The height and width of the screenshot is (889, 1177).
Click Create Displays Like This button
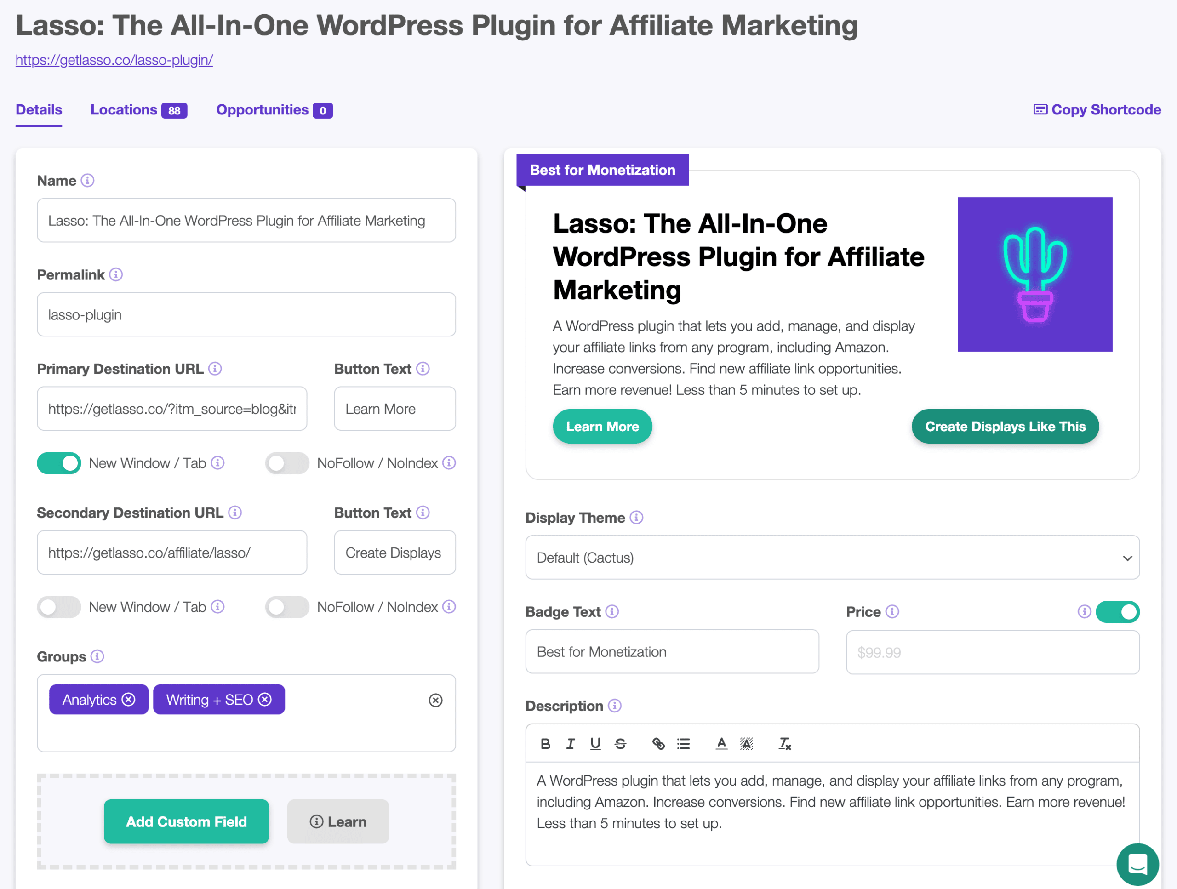1005,426
